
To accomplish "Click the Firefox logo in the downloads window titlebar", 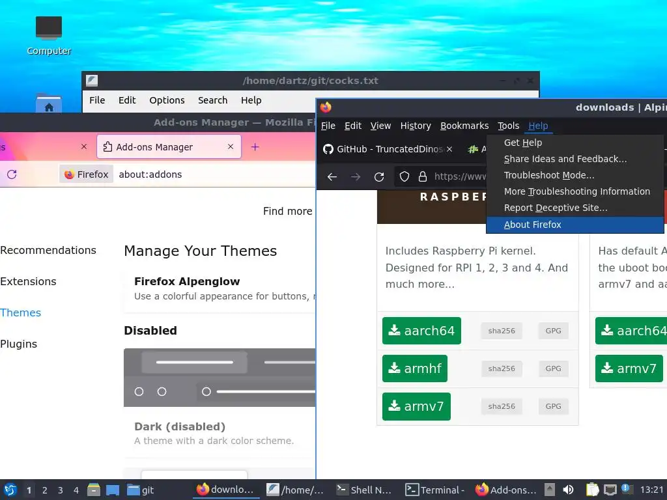I will 326,107.
